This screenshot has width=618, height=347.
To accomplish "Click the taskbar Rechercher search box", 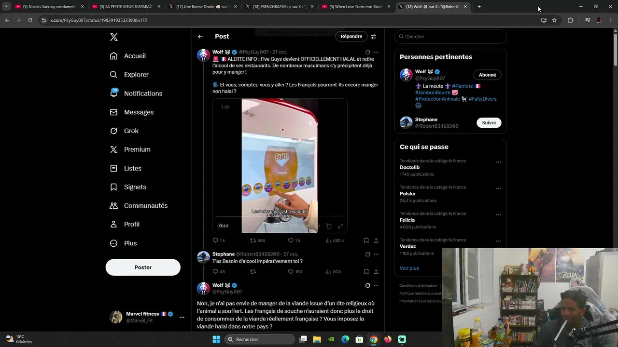I will click(260, 339).
